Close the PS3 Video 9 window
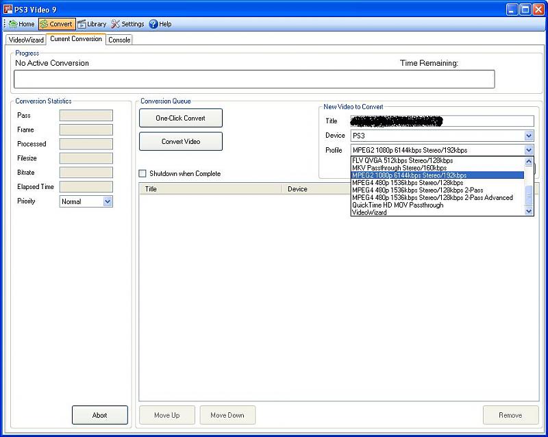 (538, 10)
